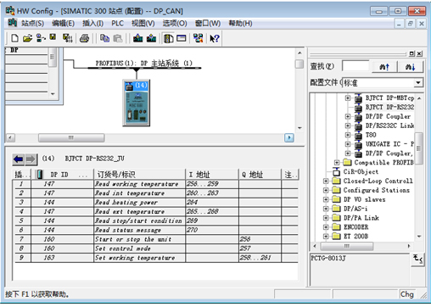431x307 pixels.
Task: Open the 站点(S) menu
Action: [33, 23]
